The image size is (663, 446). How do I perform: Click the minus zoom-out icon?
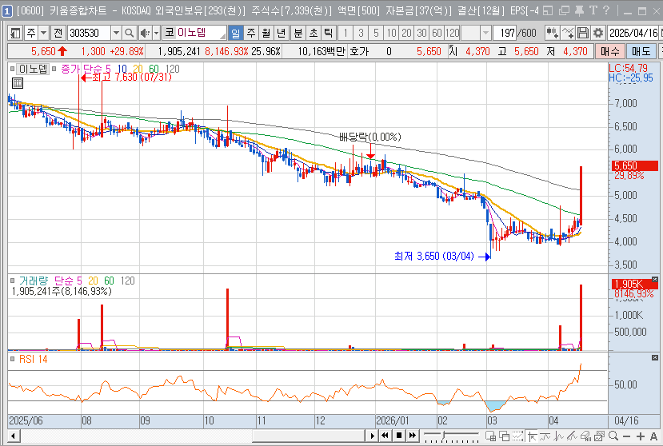point(627,436)
